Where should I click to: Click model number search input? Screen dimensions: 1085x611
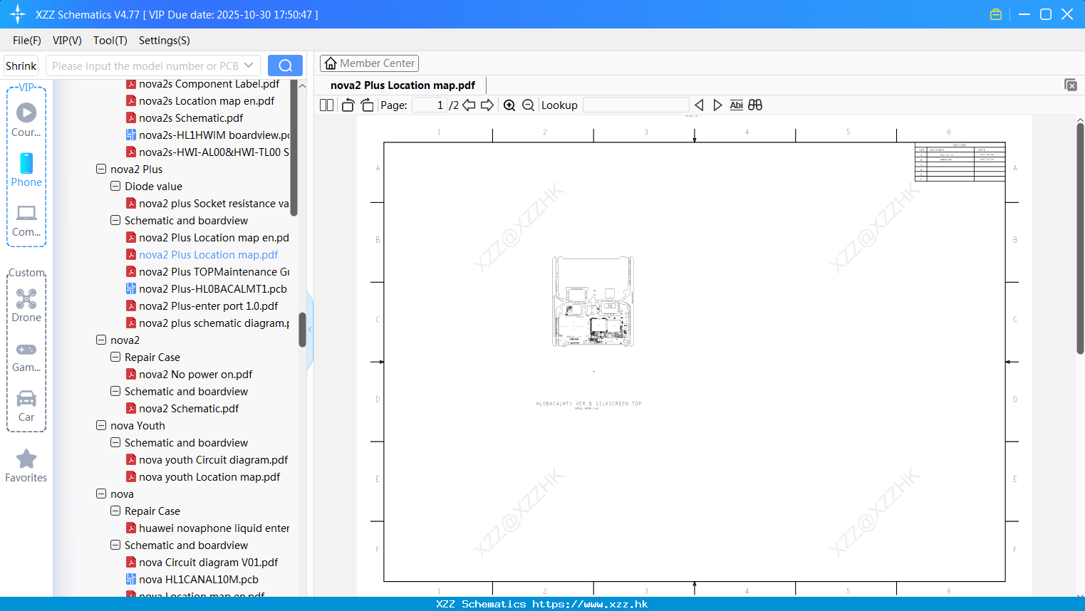click(x=145, y=66)
